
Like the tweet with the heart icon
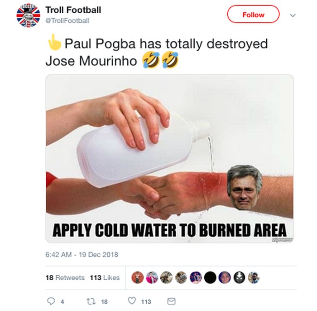pos(132,301)
